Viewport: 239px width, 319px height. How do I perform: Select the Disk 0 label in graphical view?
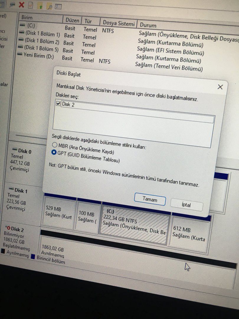pyautogui.click(x=24, y=151)
